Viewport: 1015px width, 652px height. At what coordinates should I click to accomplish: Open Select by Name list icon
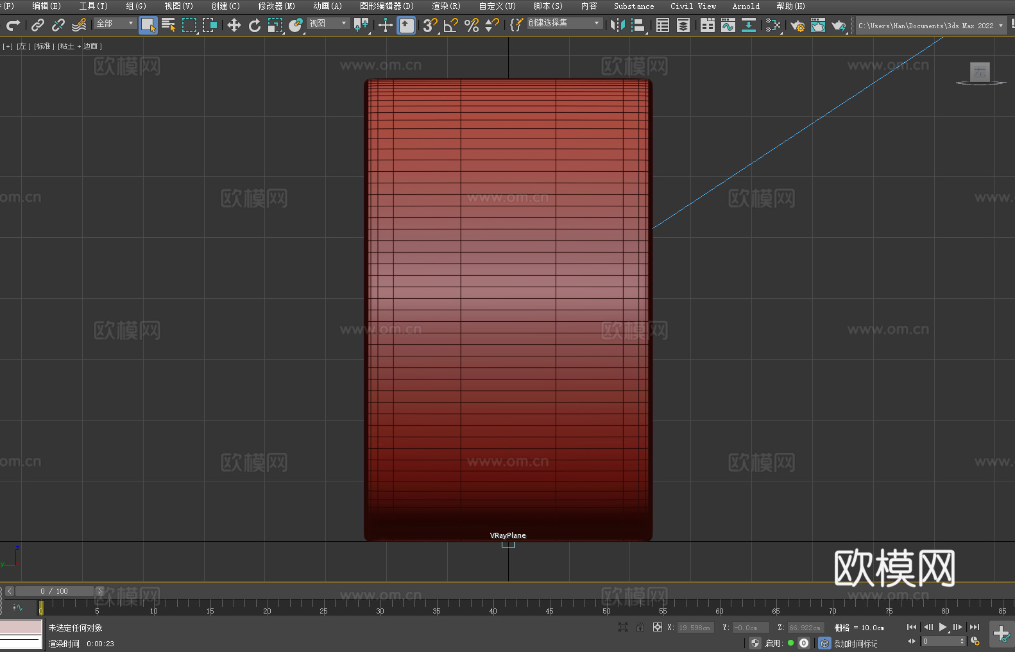point(169,25)
